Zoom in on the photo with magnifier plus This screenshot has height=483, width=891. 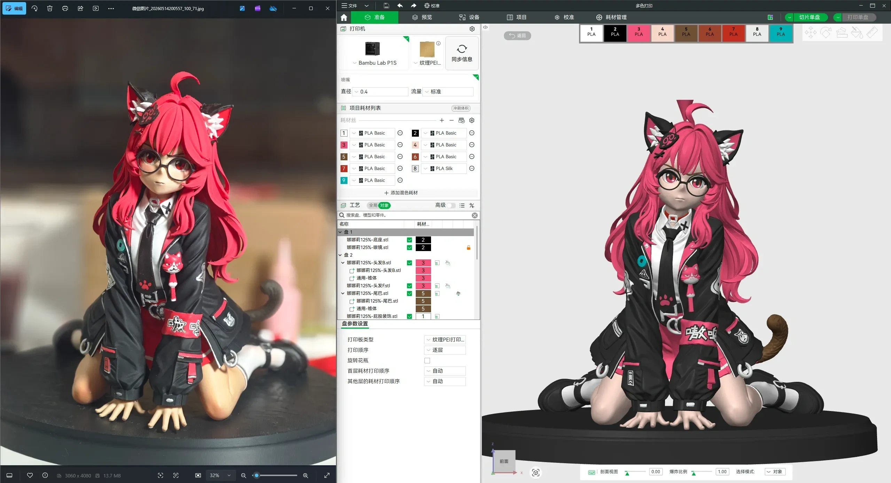tap(306, 475)
